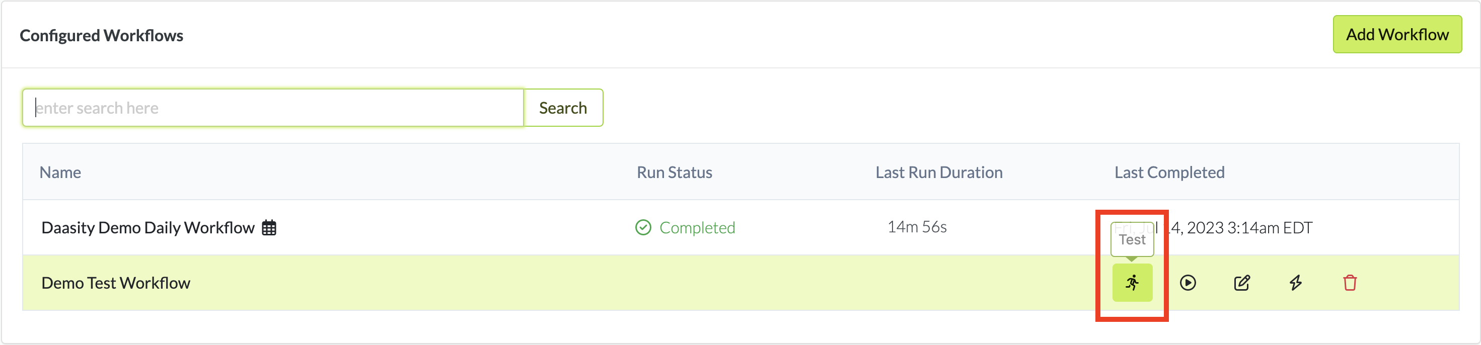Run Demo Test Workflow with play icon
Screen dimensions: 1481x345
pos(1188,283)
